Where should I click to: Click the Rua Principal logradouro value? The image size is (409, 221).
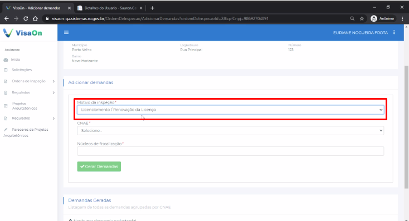pos(191,50)
